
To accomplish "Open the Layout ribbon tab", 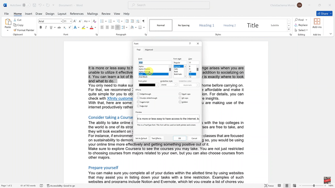I will pos(62,14).
